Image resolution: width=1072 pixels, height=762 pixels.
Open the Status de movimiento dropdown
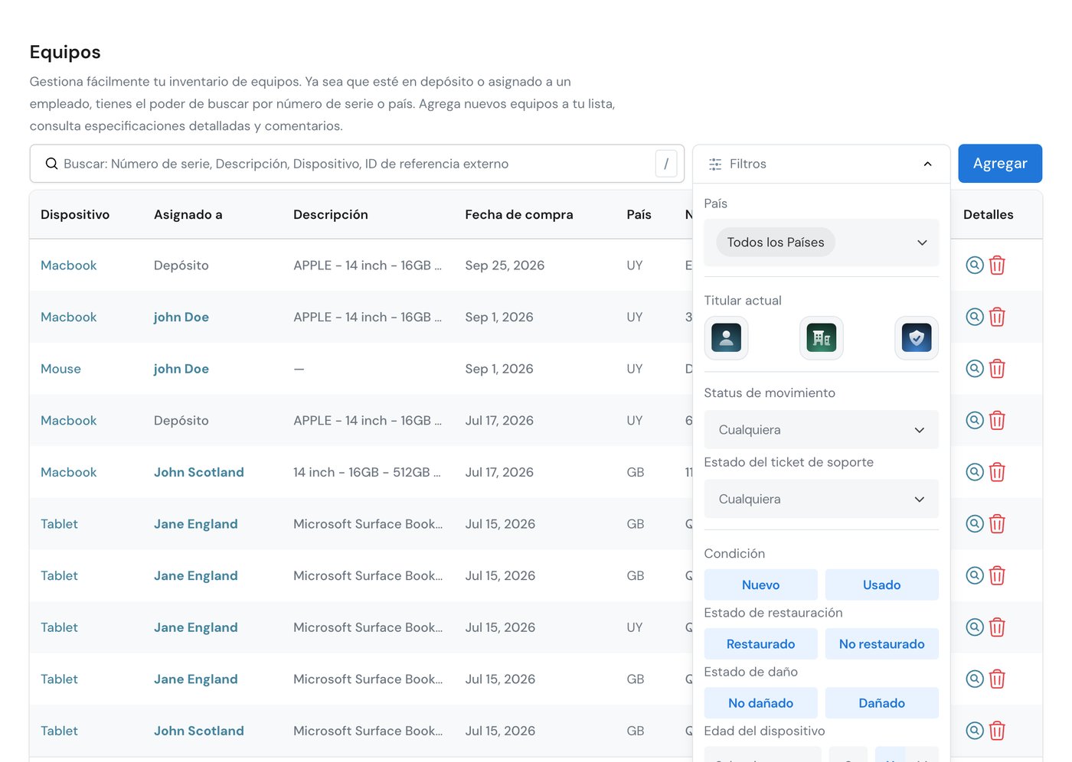(821, 430)
